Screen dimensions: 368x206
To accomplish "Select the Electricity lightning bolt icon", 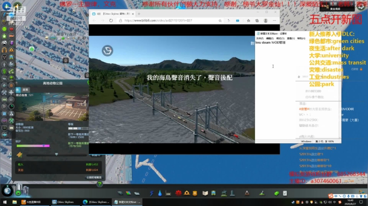I will (x=152, y=193).
